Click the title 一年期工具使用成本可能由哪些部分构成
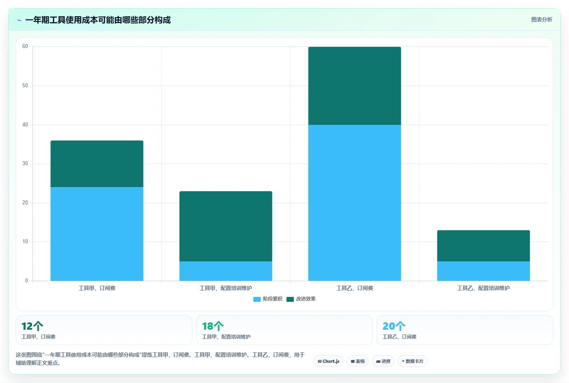 click(x=98, y=20)
